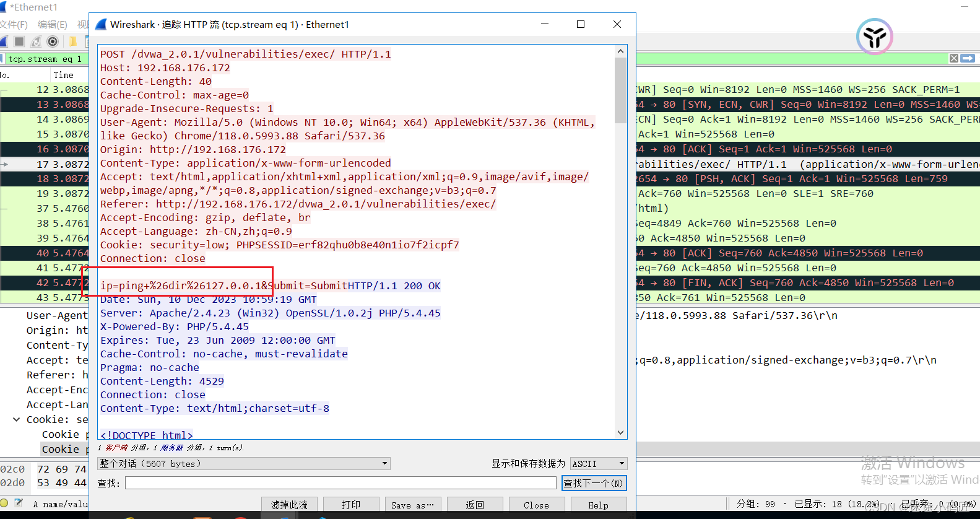The image size is (980, 519).
Task: Close the Follow HTTP Stream dialog with X
Action: point(617,24)
